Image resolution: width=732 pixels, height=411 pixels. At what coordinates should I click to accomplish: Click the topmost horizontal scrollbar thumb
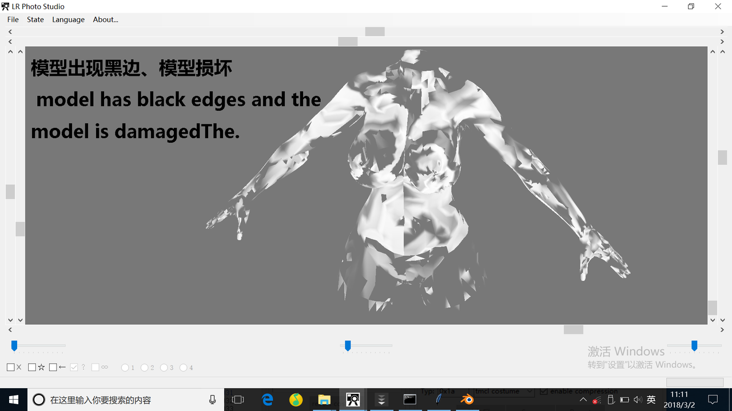click(375, 31)
